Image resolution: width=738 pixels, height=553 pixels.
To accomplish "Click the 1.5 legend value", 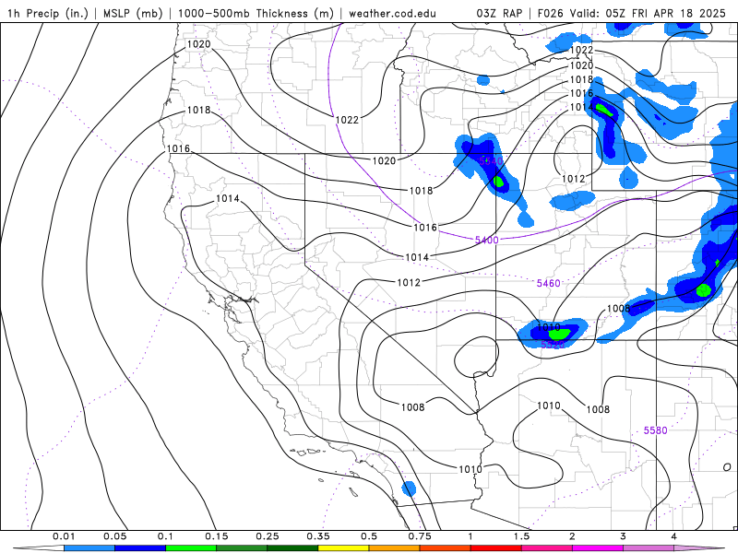I will (x=521, y=536).
